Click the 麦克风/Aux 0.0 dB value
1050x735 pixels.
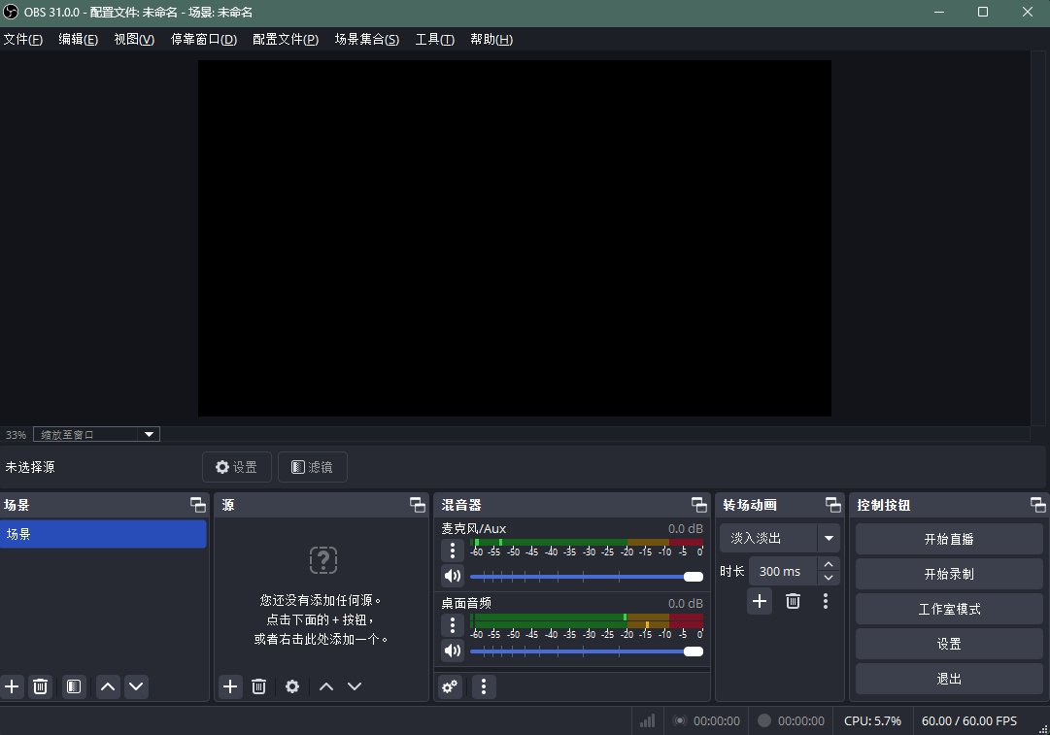click(x=685, y=529)
